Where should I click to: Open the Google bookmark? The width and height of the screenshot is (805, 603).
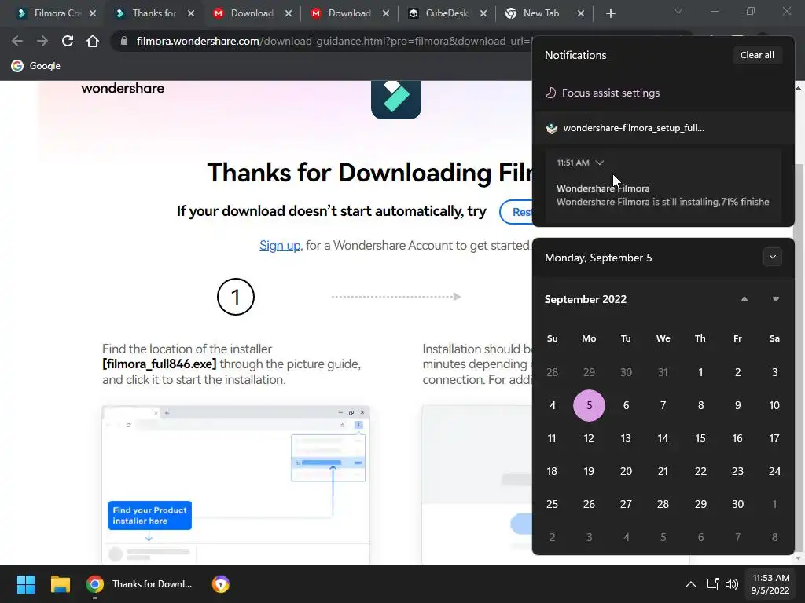click(36, 66)
